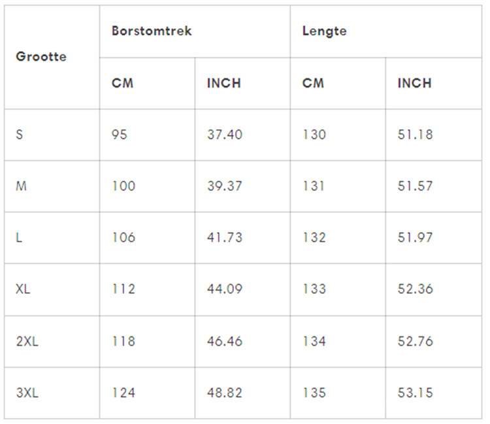Viewport: 490px width, 424px height.
Task: Select the 3XL size cell
Action: click(x=27, y=393)
